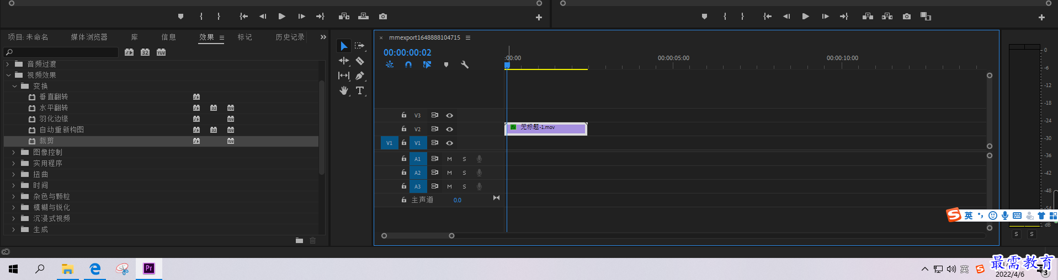1058x280 pixels.
Task: Expand 扭曲 folder
Action: pyautogui.click(x=14, y=174)
